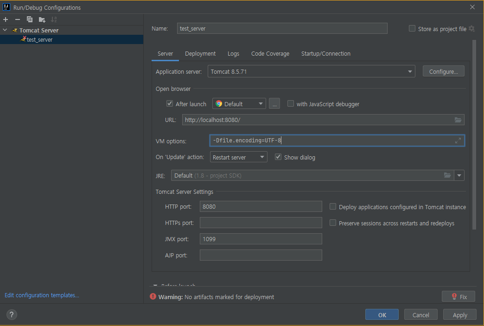Open the On 'Update' action dropdown

238,157
